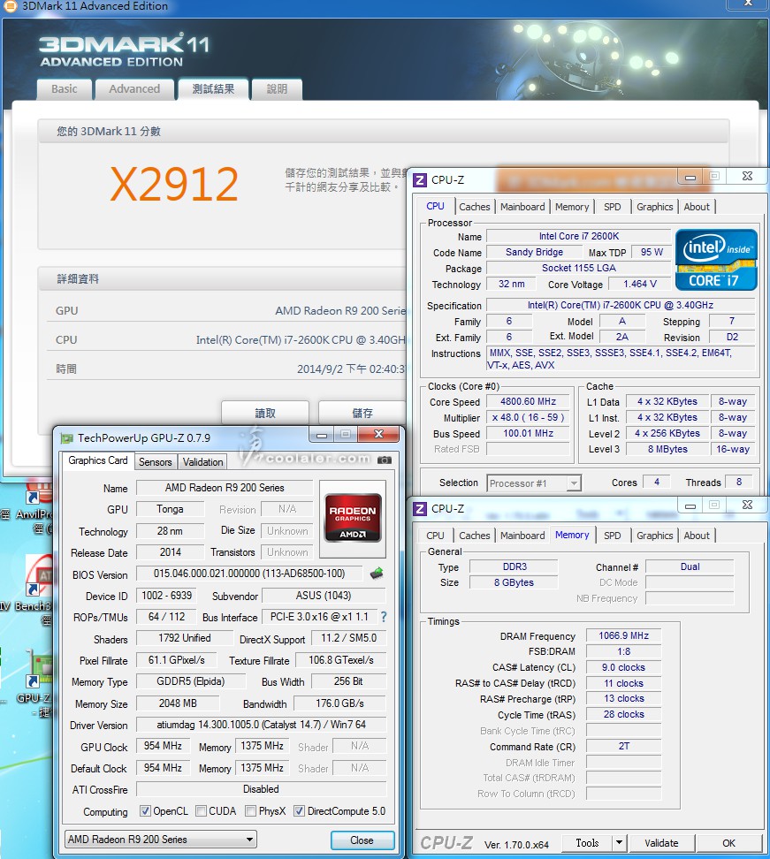Click the Driver Version field in GPU-Z

point(262,725)
